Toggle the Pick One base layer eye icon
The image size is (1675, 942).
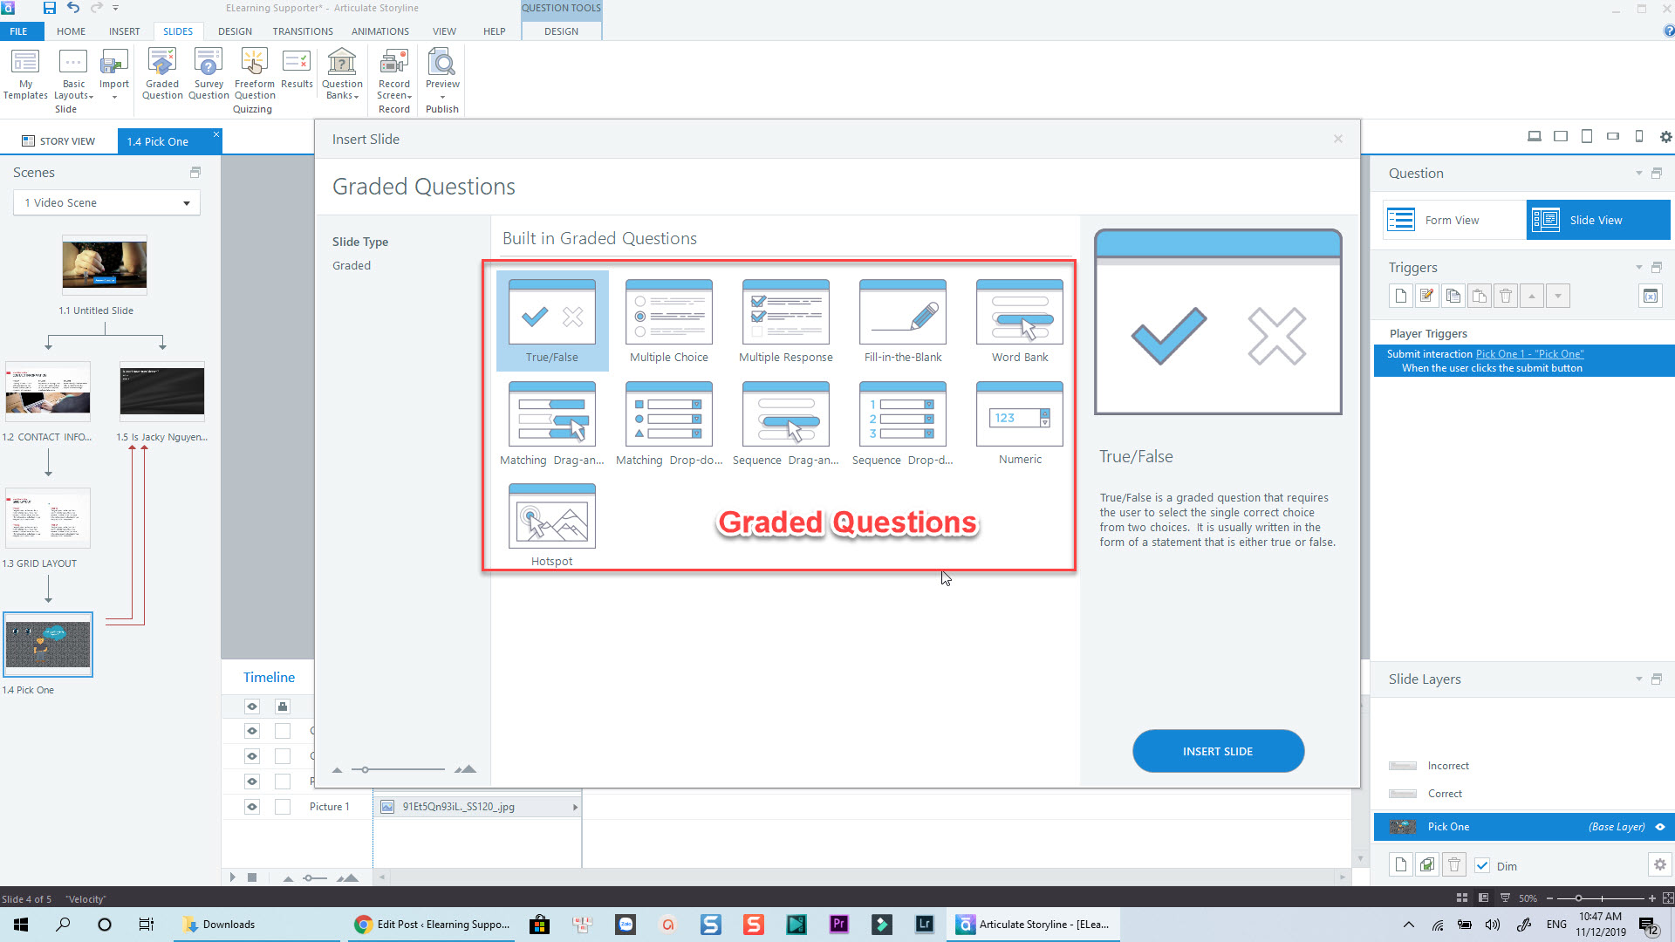1660,827
